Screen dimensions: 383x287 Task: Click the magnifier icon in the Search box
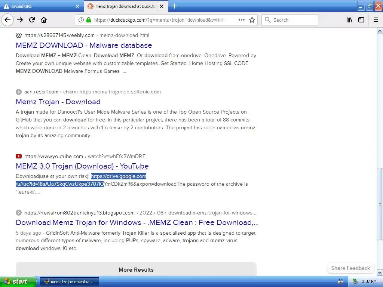[x=268, y=20]
